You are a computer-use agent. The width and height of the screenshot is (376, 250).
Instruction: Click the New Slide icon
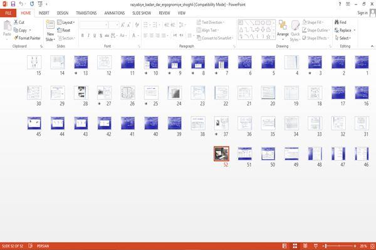(x=50, y=24)
